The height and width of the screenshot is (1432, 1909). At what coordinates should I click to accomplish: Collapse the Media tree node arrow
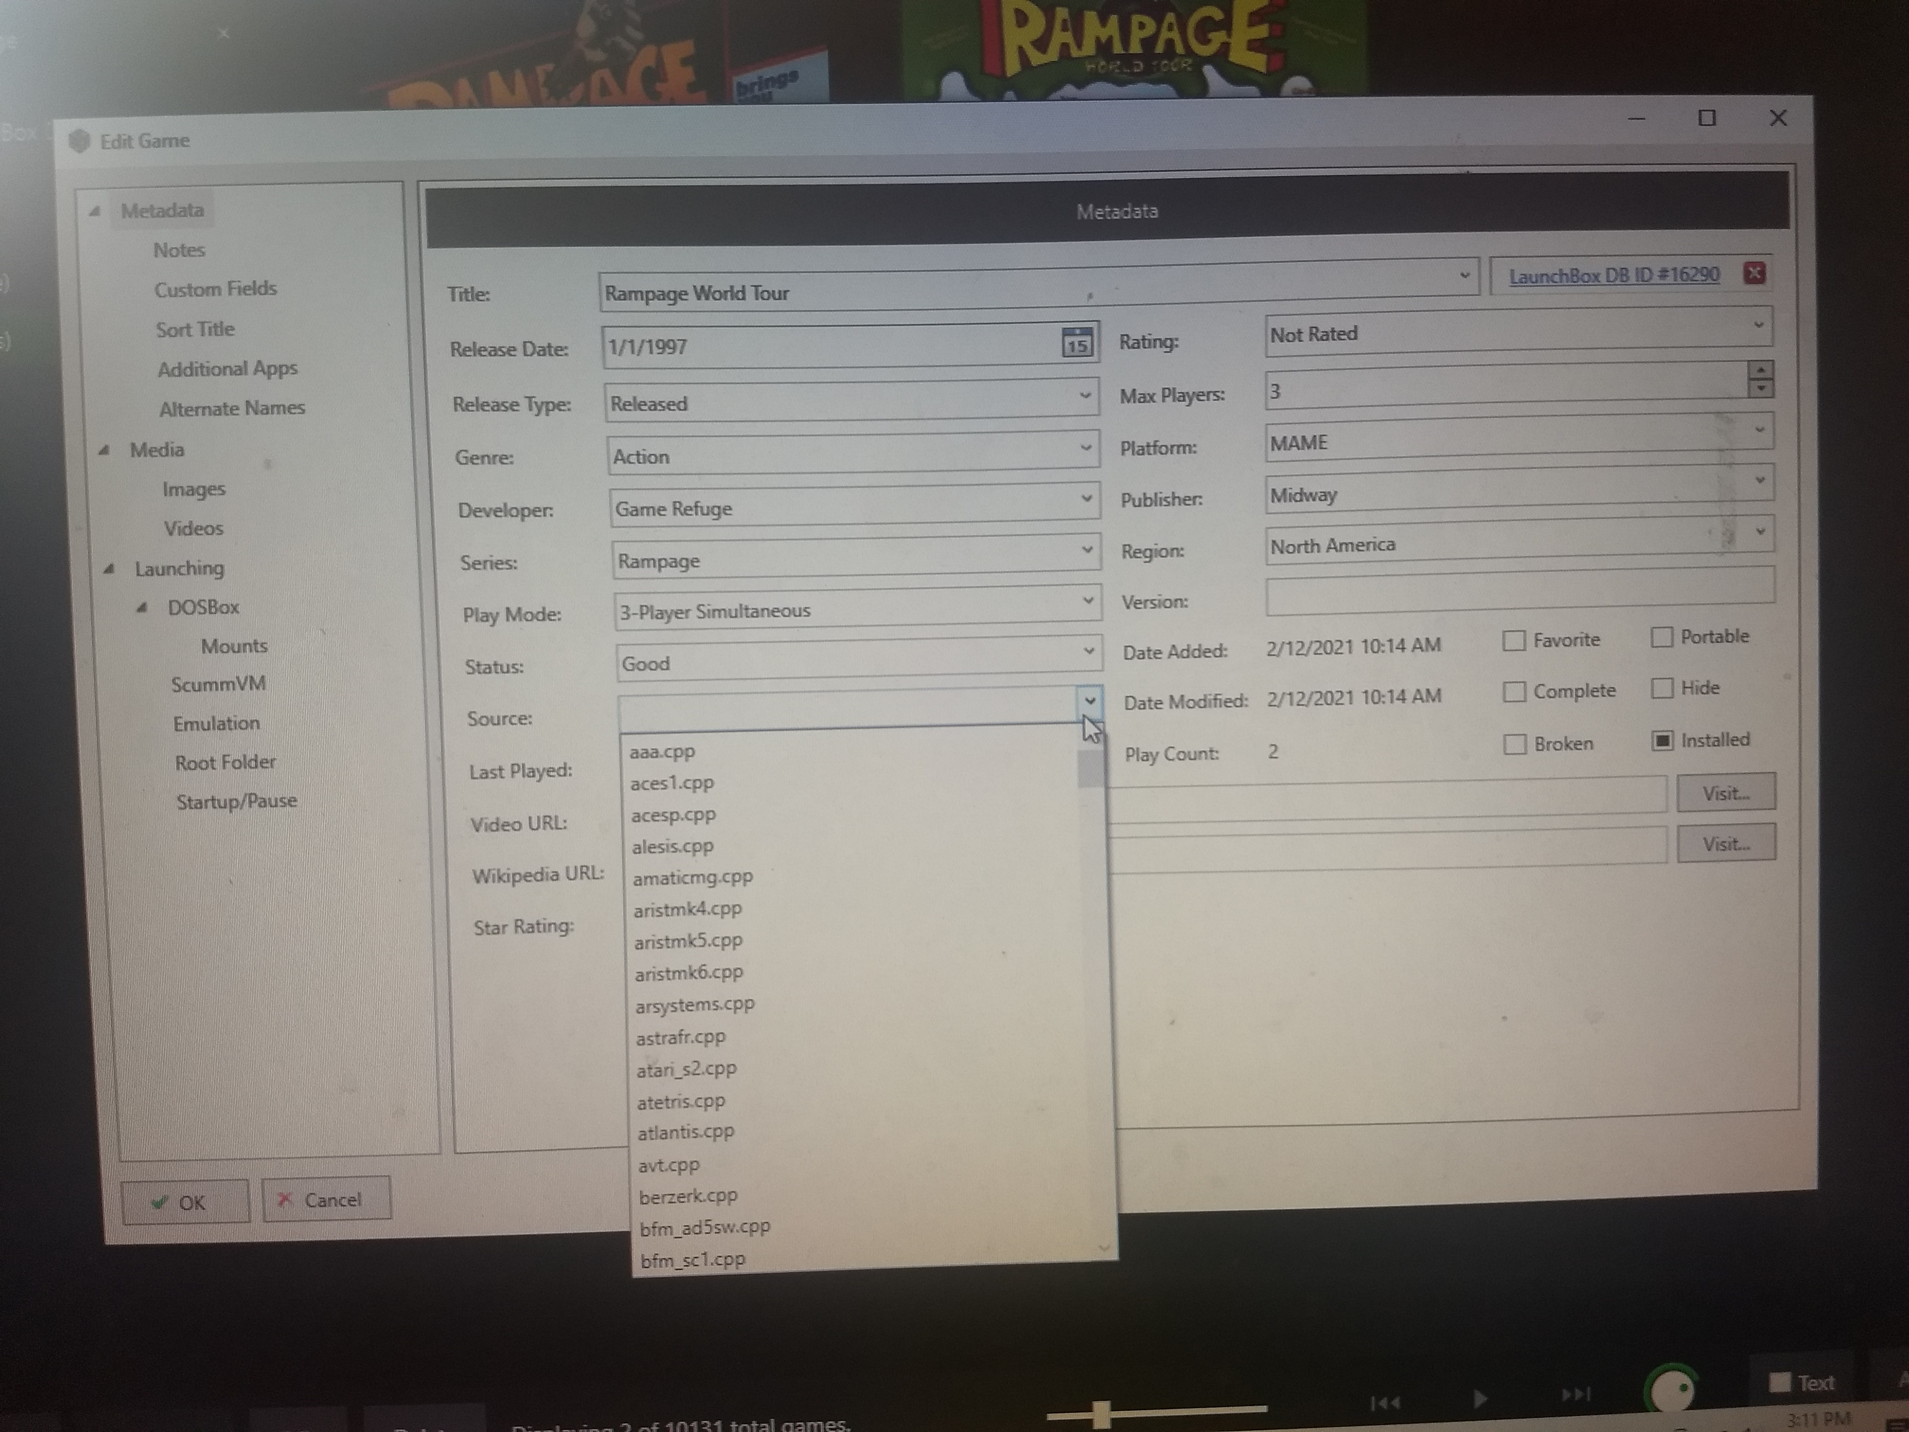click(x=104, y=450)
